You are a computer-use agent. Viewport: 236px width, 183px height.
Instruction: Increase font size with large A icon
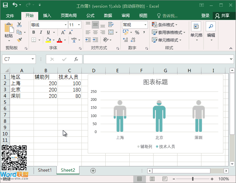(63, 32)
